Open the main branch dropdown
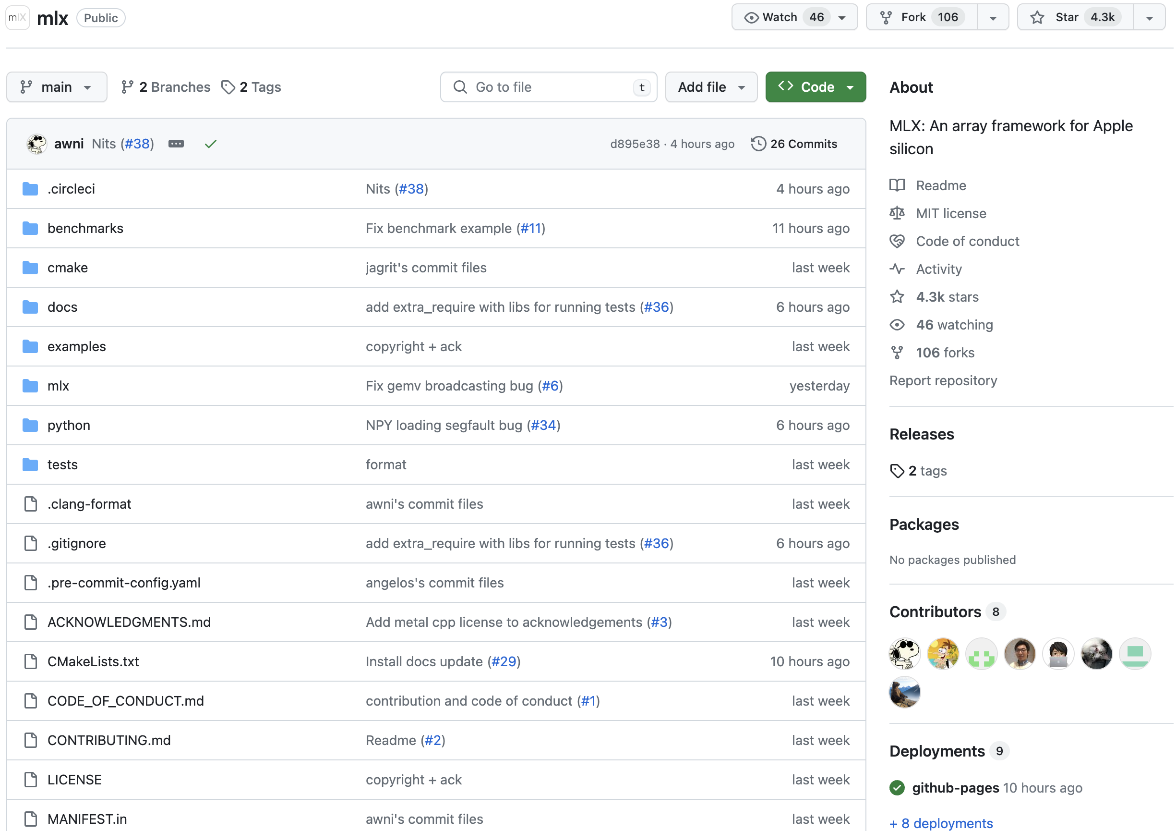 (x=56, y=87)
